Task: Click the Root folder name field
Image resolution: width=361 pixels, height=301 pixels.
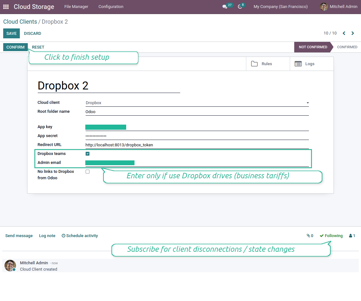Action: click(197, 112)
